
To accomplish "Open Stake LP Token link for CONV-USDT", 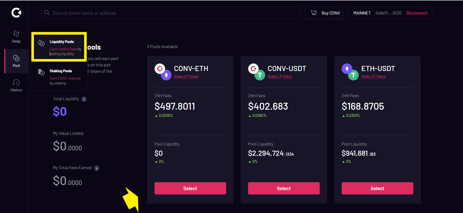I will (x=280, y=77).
